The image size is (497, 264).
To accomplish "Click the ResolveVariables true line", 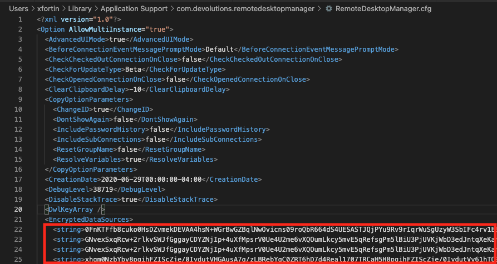I will point(135,159).
